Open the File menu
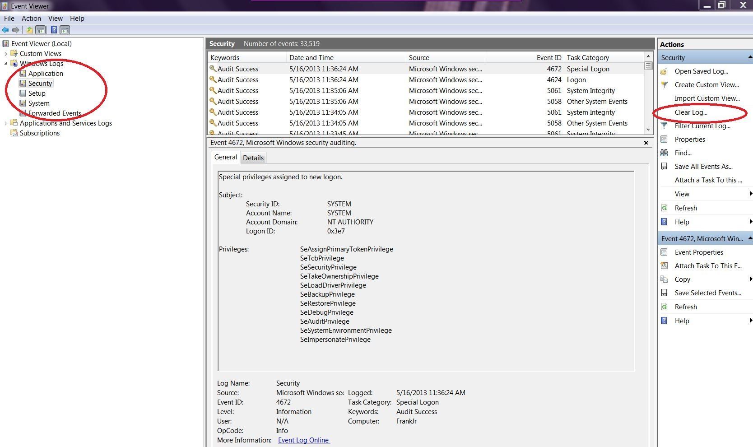The height and width of the screenshot is (447, 753). (x=9, y=19)
